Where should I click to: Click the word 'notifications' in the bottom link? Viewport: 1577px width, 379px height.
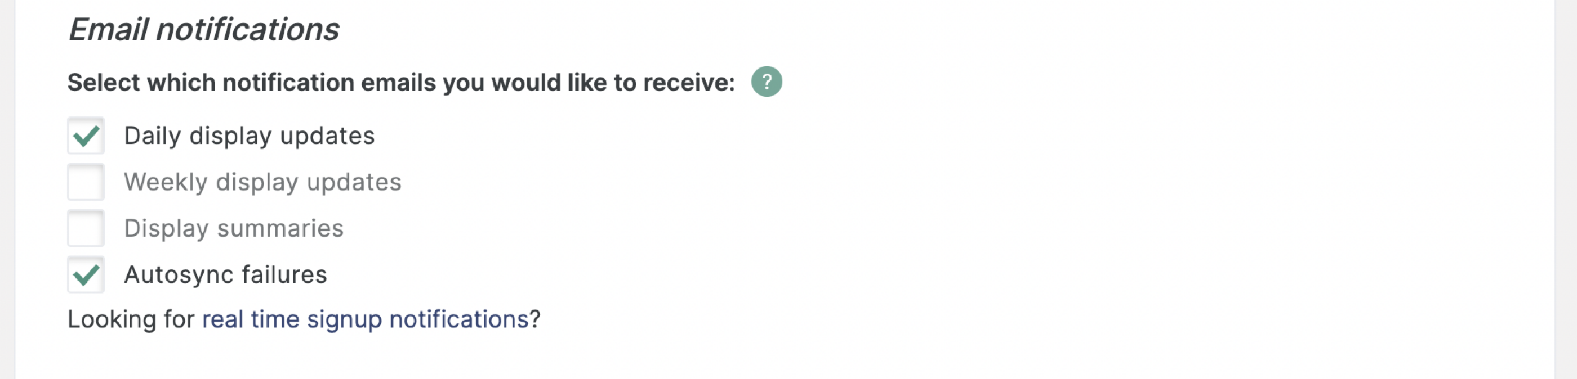click(x=459, y=319)
